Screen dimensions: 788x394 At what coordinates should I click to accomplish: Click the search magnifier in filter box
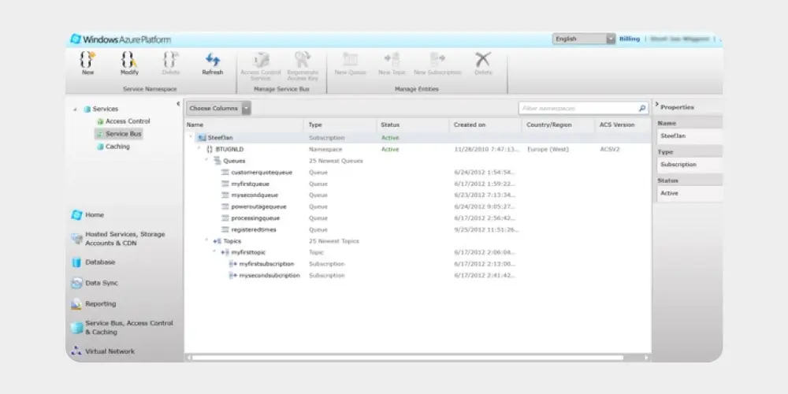(642, 108)
